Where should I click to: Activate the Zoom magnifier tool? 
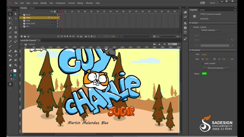tap(16, 65)
